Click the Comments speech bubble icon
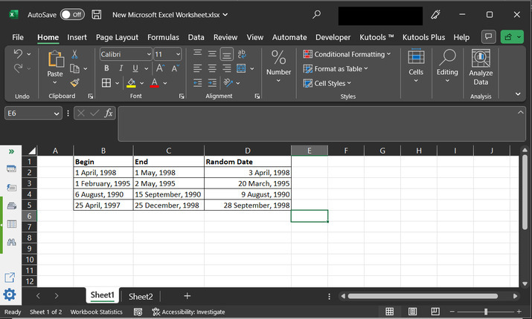Image resolution: width=532 pixels, height=319 pixels. point(488,36)
